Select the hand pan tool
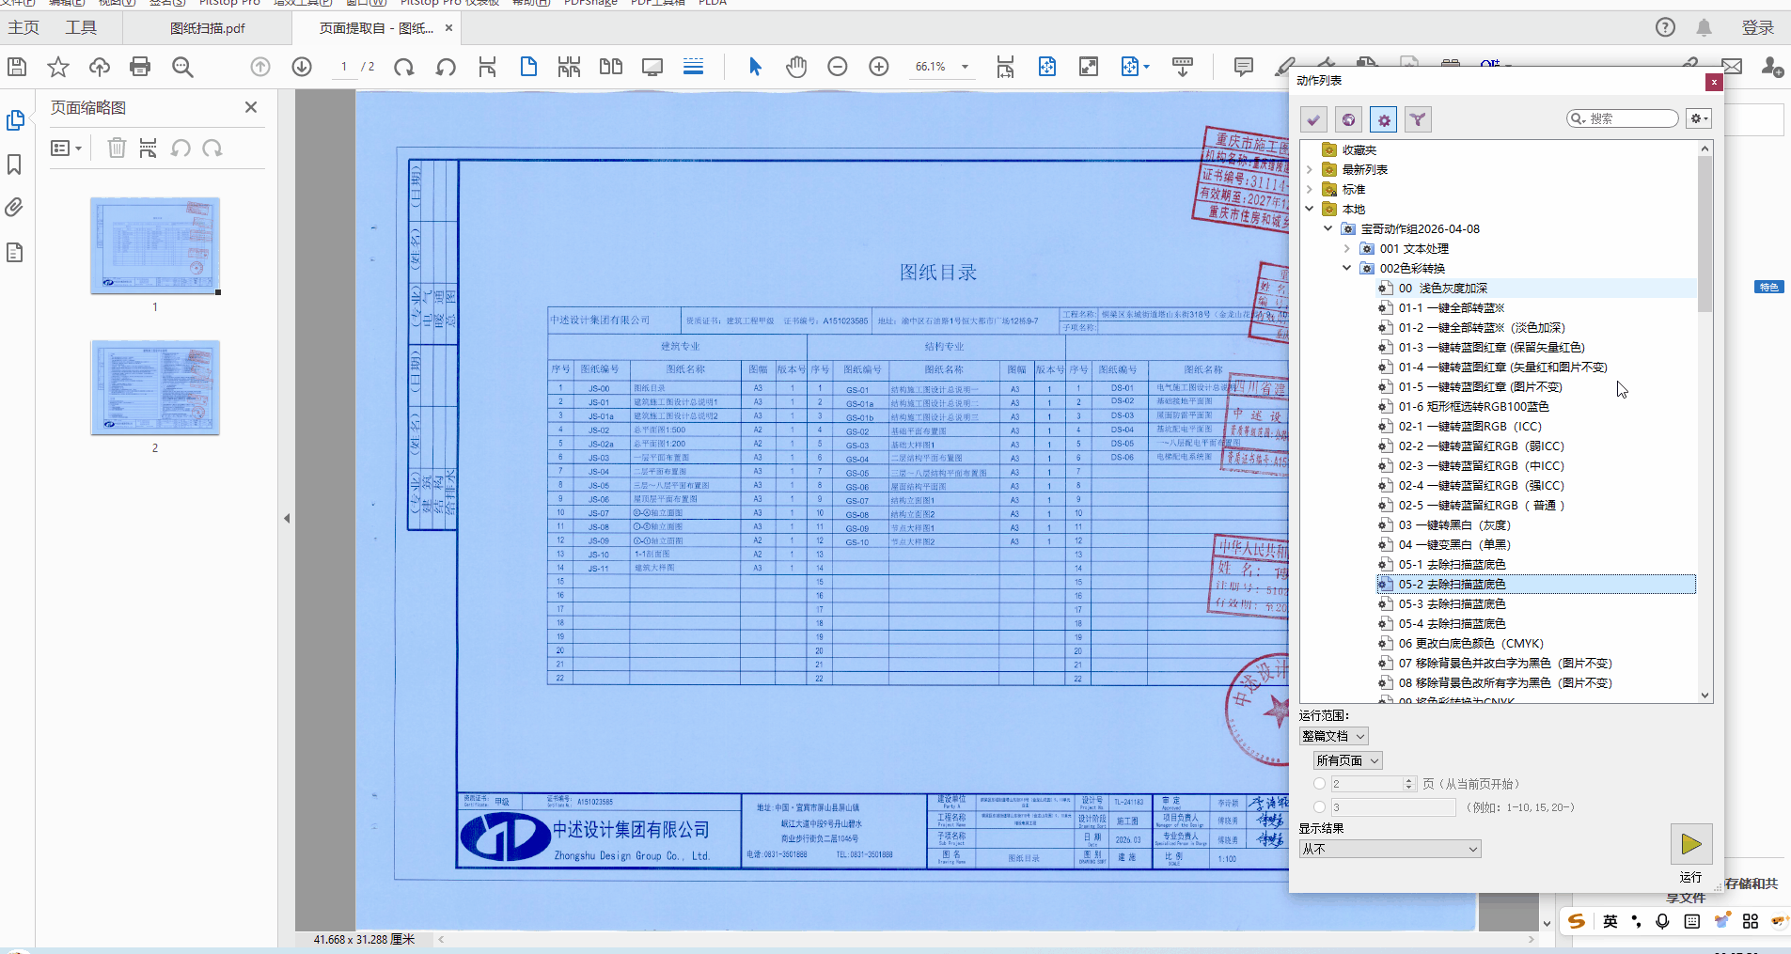The height and width of the screenshot is (954, 1791). click(796, 67)
